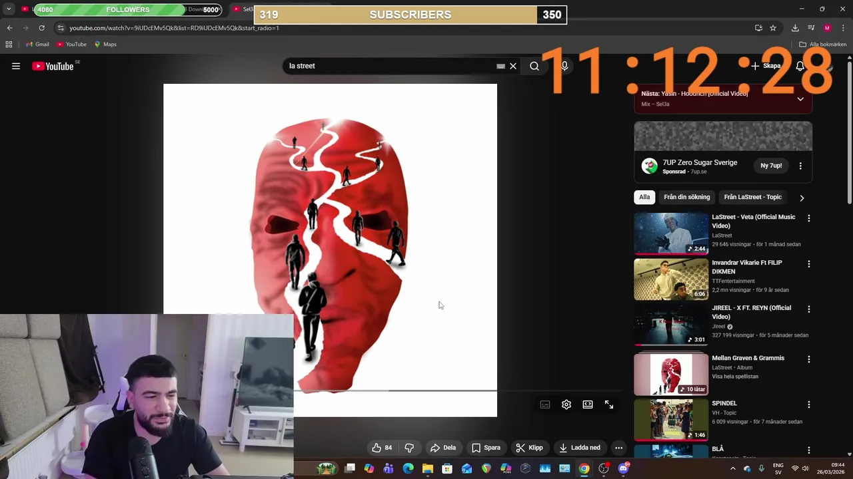
Task: Open Chrome profile avatar M
Action: (x=827, y=28)
